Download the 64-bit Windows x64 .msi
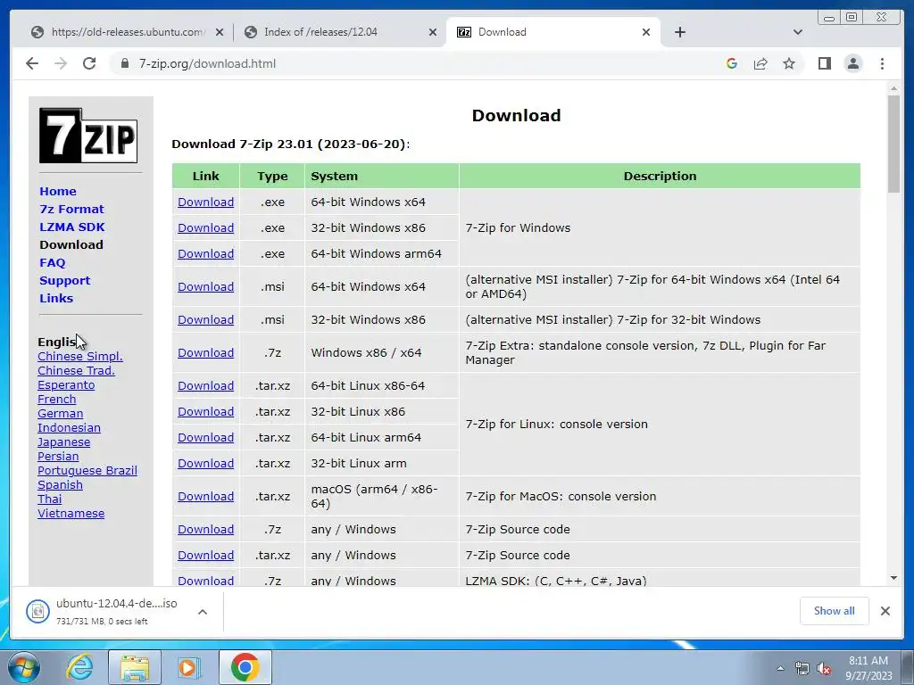 pos(206,286)
